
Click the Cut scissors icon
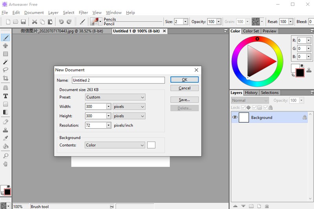coord(35,22)
